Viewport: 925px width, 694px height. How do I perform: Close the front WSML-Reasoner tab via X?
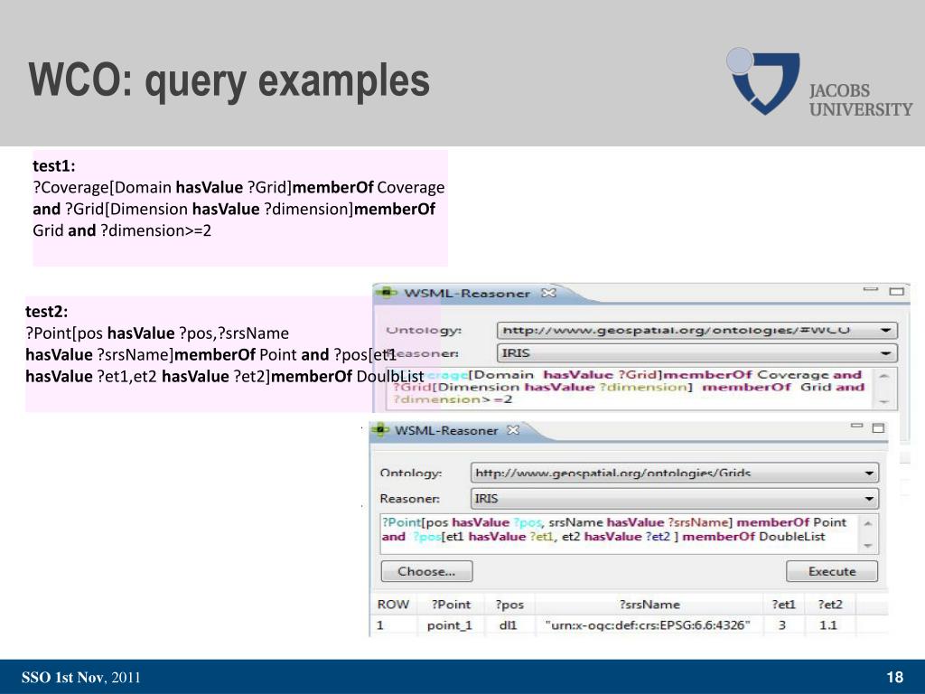pos(513,430)
